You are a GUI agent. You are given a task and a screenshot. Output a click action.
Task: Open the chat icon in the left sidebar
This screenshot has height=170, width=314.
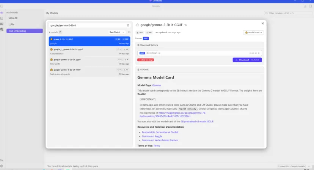coord(2,12)
